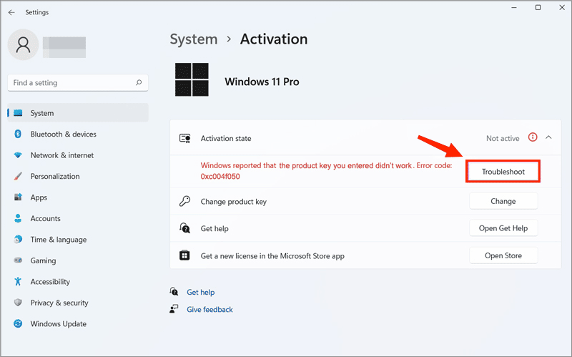Maximize the Settings window
Viewport: 572px width, 357px height.
pos(538,7)
